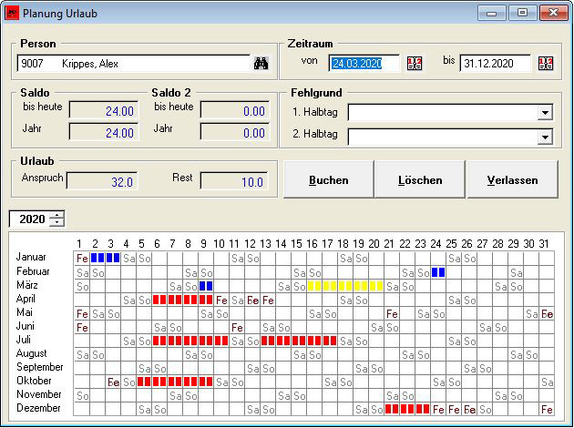Focus the Person field showing Krippes, Alex
Screen dimensions: 574x428
133,64
